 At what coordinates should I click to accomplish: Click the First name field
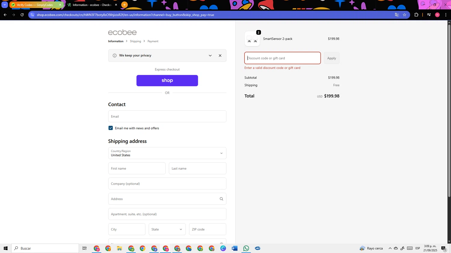pyautogui.click(x=137, y=168)
